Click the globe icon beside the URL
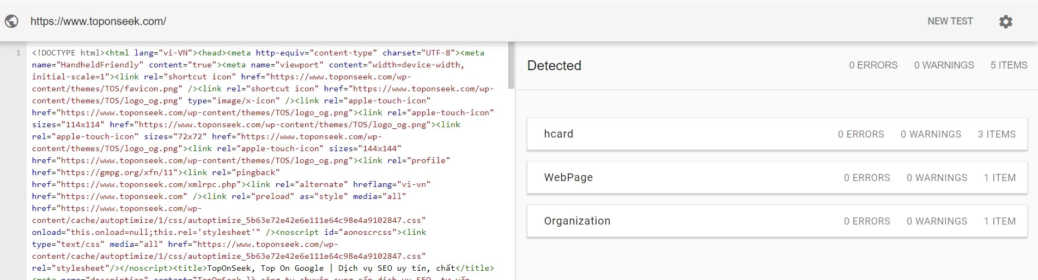Image resolution: width=1038 pixels, height=280 pixels. click(x=11, y=21)
